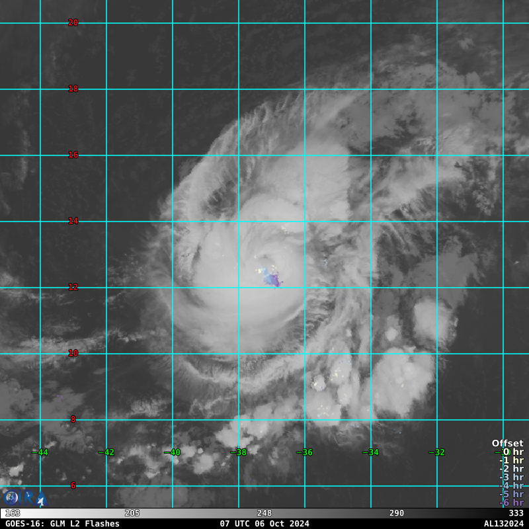Click the grayscale brightness temperature color bar

[x=264, y=513]
